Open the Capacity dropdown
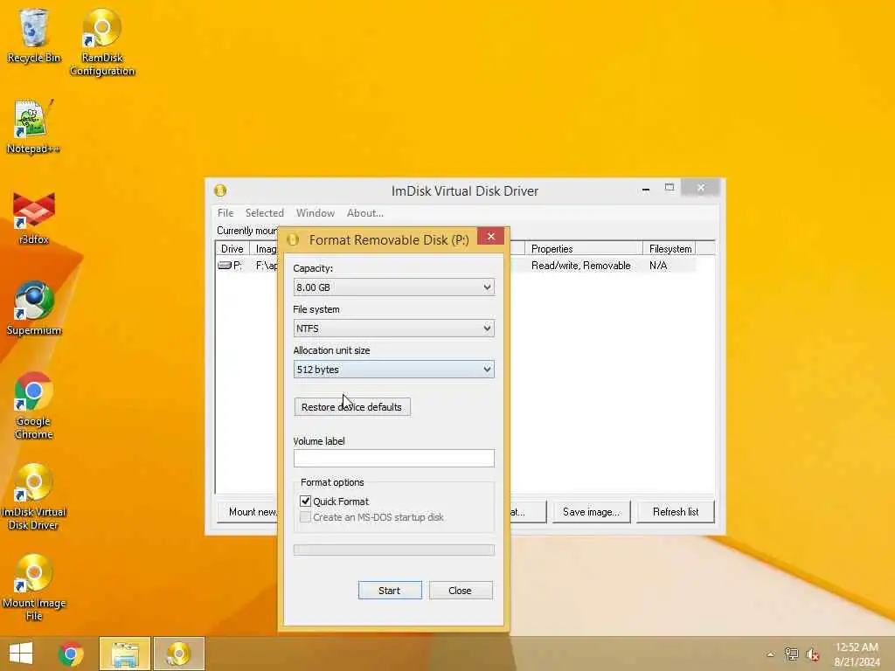895x671 pixels. coord(393,287)
